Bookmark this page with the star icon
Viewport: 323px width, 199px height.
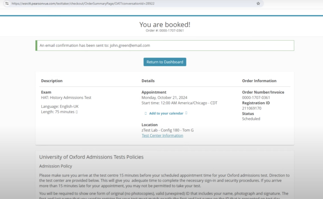pyautogui.click(x=258, y=4)
